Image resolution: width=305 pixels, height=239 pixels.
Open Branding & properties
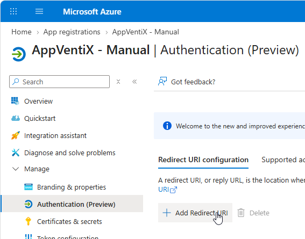click(x=72, y=187)
